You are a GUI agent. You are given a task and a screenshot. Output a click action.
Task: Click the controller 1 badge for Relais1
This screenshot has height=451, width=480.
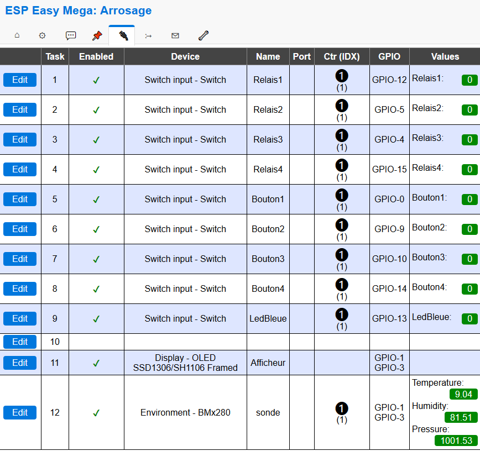(342, 76)
